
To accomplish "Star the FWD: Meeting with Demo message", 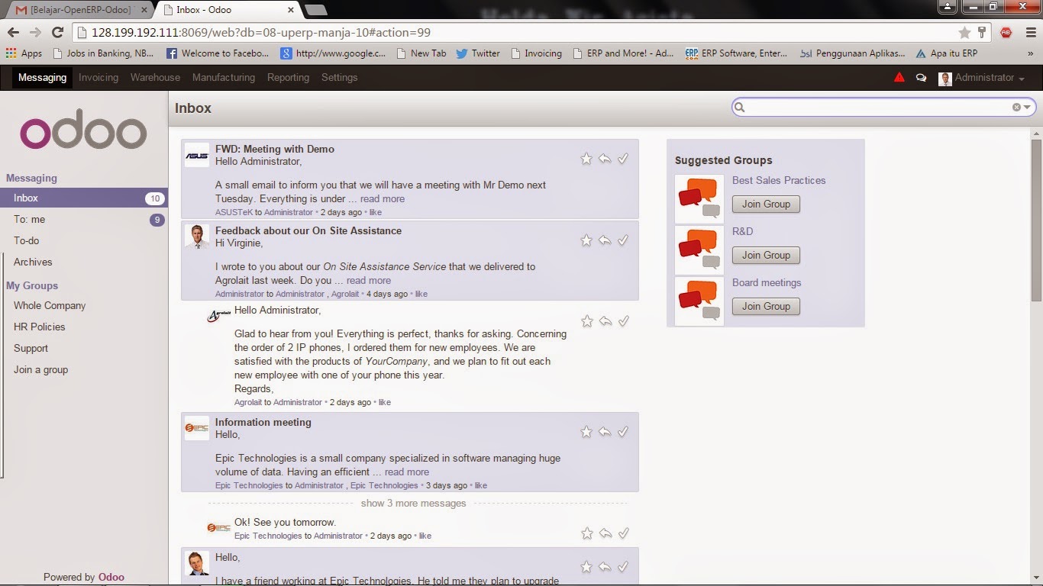I will (x=586, y=159).
